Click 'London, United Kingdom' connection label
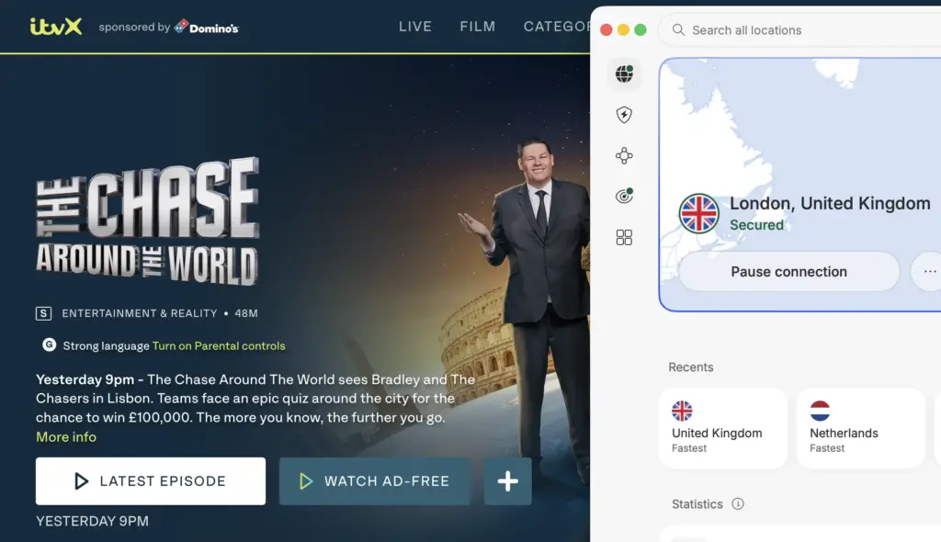The image size is (941, 542). 830,203
